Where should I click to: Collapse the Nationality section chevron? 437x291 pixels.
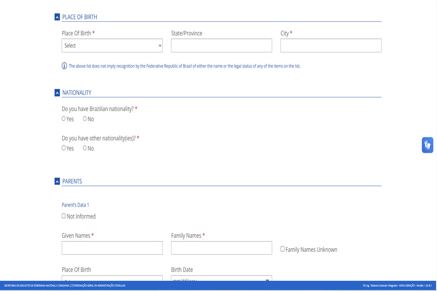[x=57, y=93]
